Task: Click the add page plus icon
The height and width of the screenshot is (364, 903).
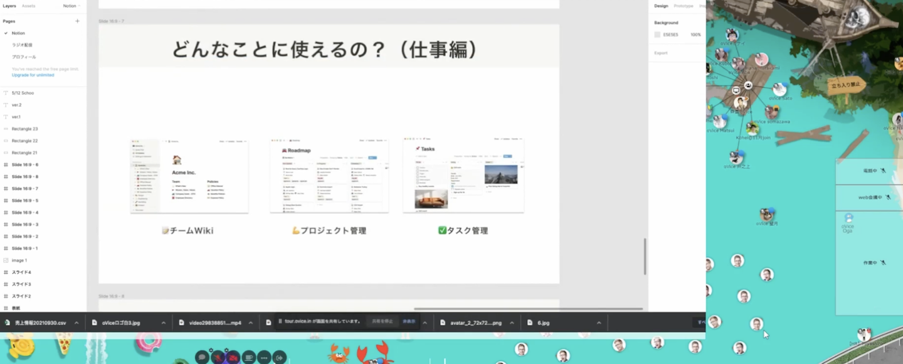Action: pyautogui.click(x=77, y=21)
